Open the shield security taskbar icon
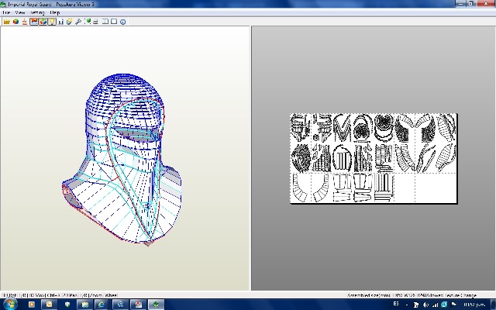The width and height of the screenshot is (496, 310). click(67, 305)
